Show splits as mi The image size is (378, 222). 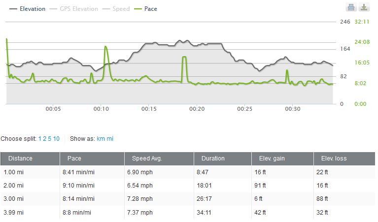coord(110,139)
